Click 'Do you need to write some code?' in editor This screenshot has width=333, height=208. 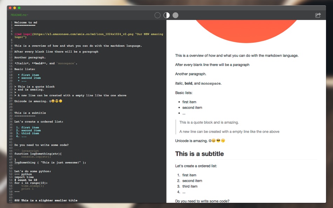click(41, 145)
